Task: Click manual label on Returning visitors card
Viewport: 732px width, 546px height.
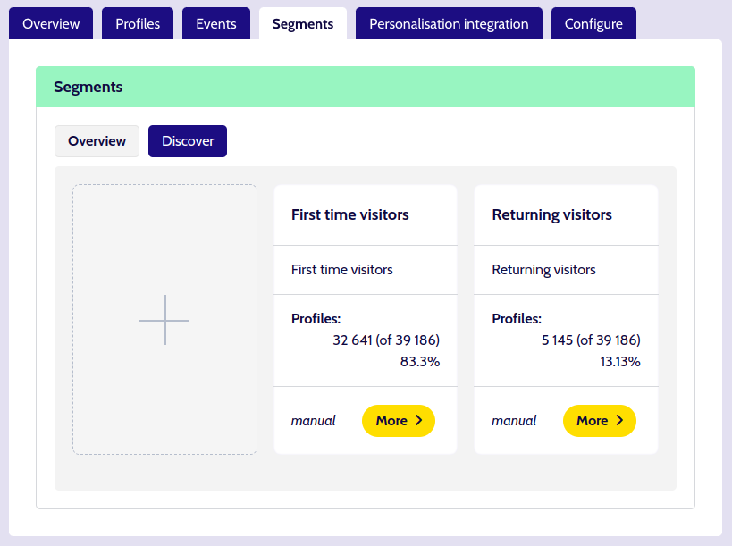Action: [x=514, y=421]
